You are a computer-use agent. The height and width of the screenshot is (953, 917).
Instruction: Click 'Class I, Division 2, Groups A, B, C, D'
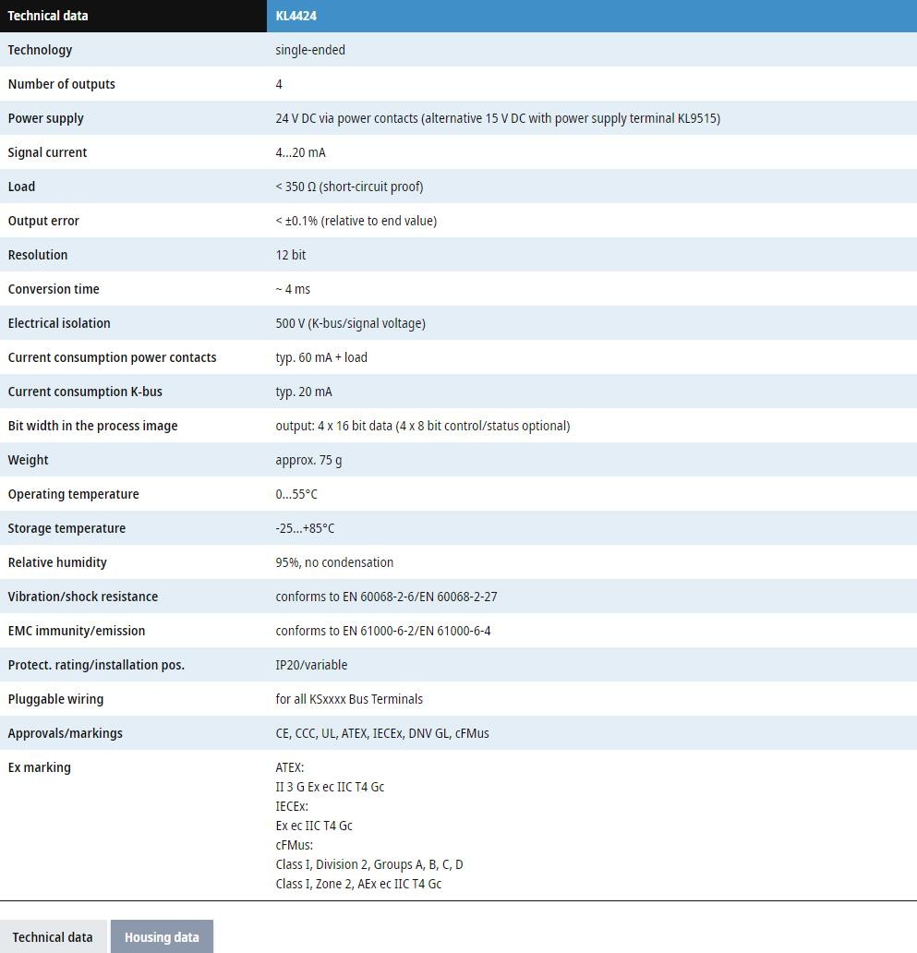pyautogui.click(x=369, y=864)
